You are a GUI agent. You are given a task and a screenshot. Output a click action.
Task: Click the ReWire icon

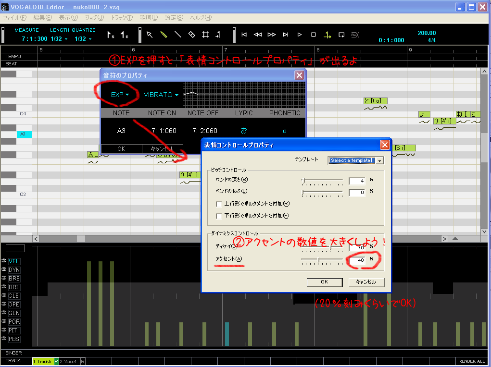(x=355, y=35)
